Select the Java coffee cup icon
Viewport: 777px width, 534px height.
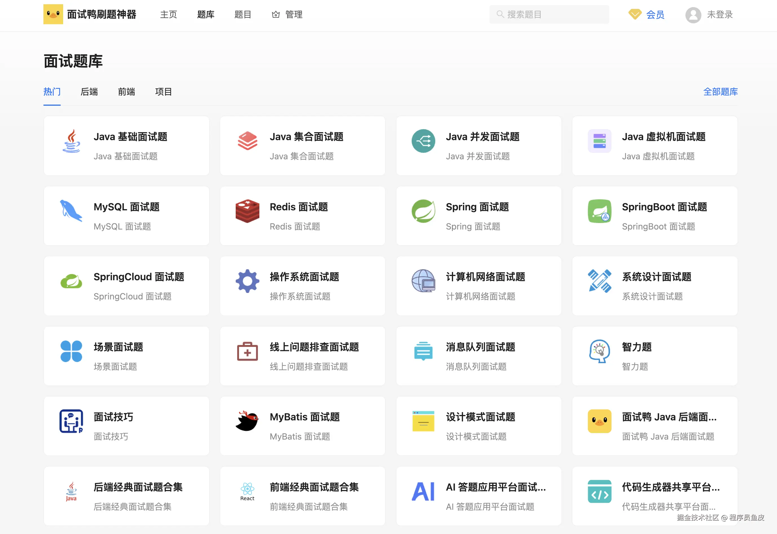71,141
